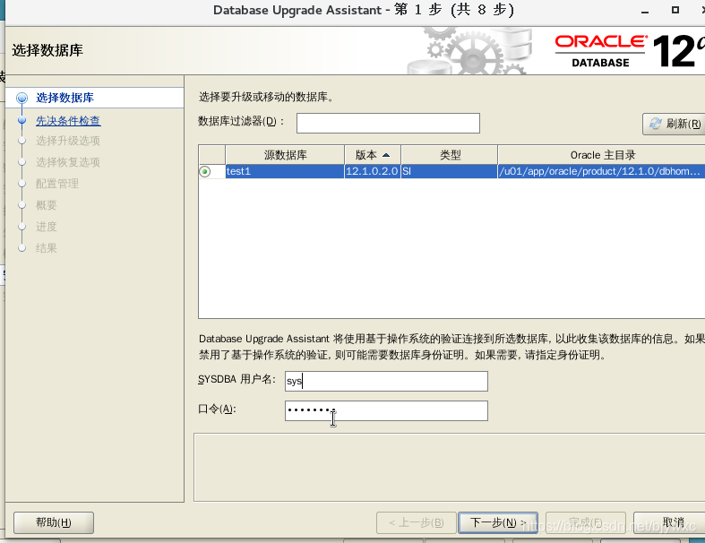Click the 12.1.0.2.0 version cell
Screen dimensions: 705x543
(x=373, y=171)
